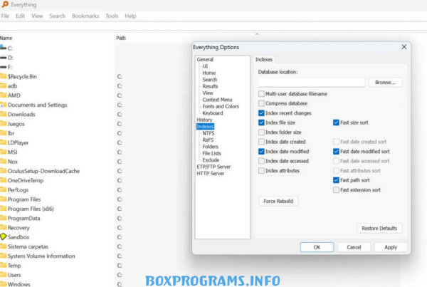Click the Database location input field
Screen dimensions: 427x287
pyautogui.click(x=312, y=83)
